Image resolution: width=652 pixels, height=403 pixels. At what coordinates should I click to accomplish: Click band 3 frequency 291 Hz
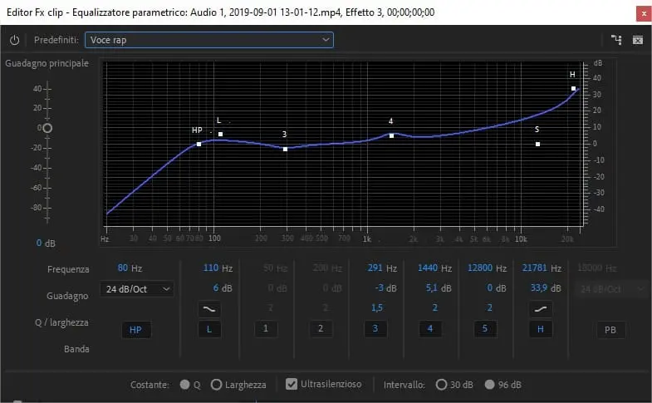(375, 268)
